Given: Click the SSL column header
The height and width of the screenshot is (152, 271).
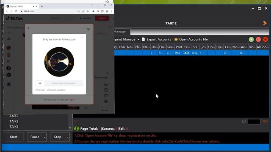Looking at the screenshot, I should (195, 47).
